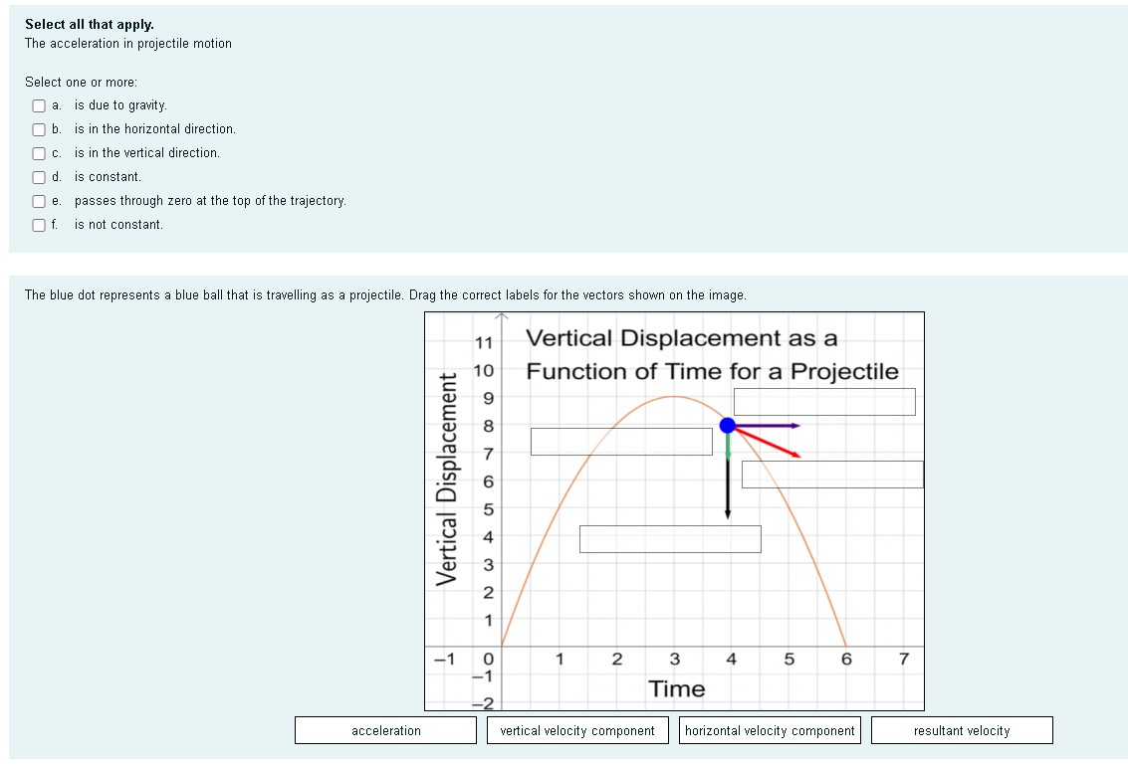Screen dimensions: 1128x768
Task: Check option b 'is in the horizontal direction'
Action: [x=38, y=129]
